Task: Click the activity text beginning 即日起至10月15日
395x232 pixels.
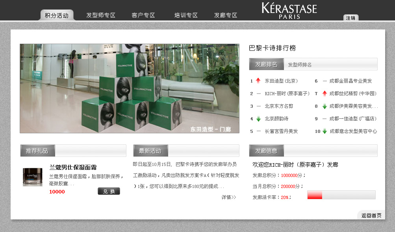Action: 186,175
